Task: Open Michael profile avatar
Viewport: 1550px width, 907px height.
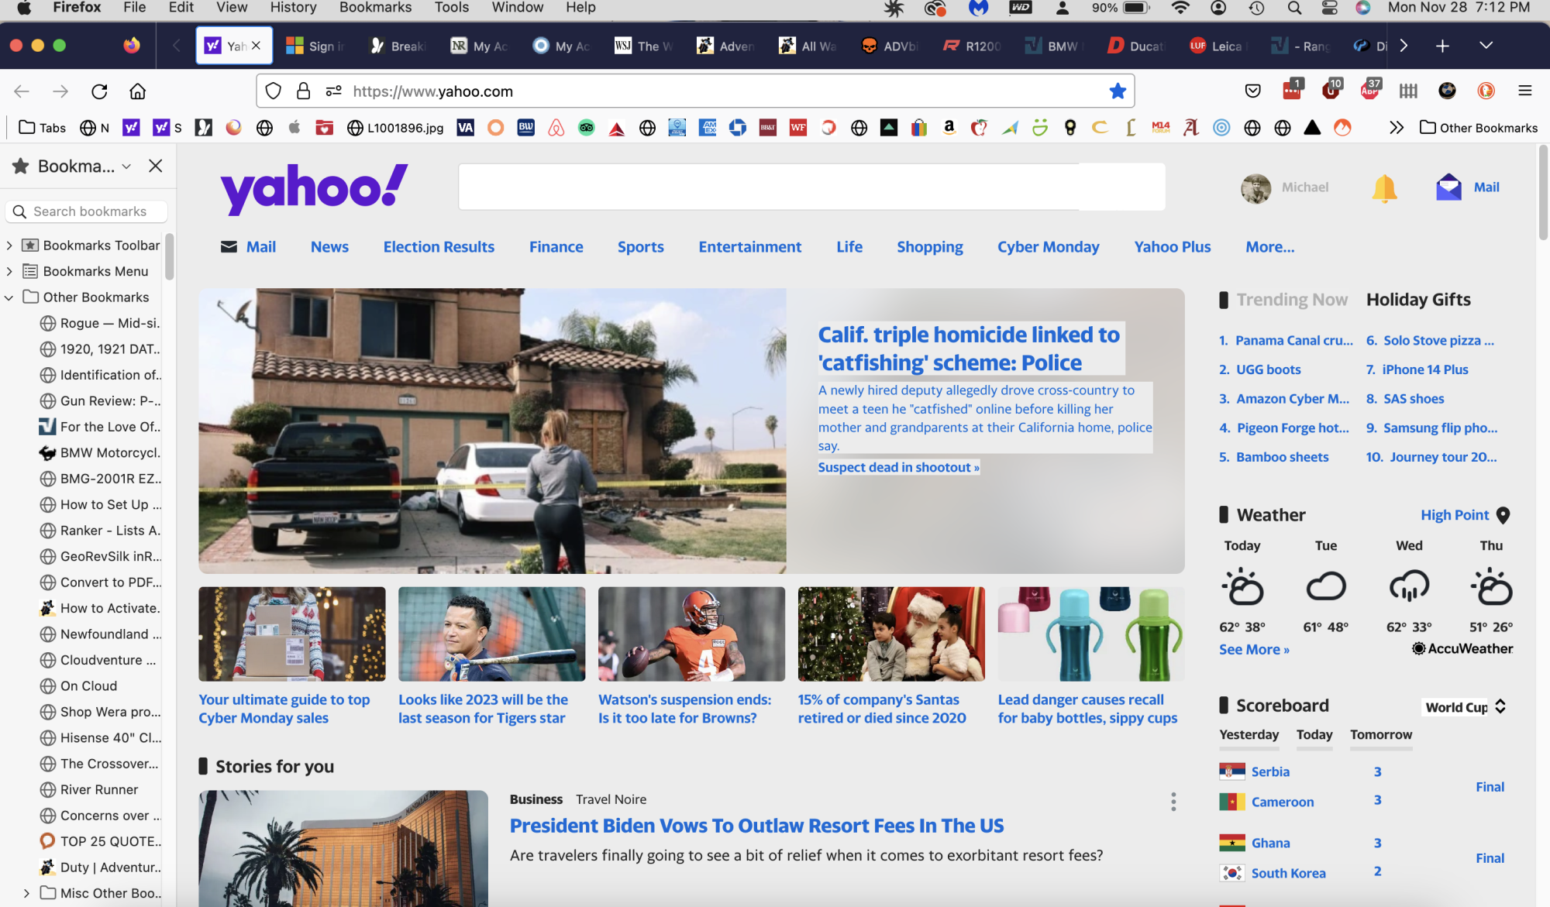Action: click(1255, 187)
